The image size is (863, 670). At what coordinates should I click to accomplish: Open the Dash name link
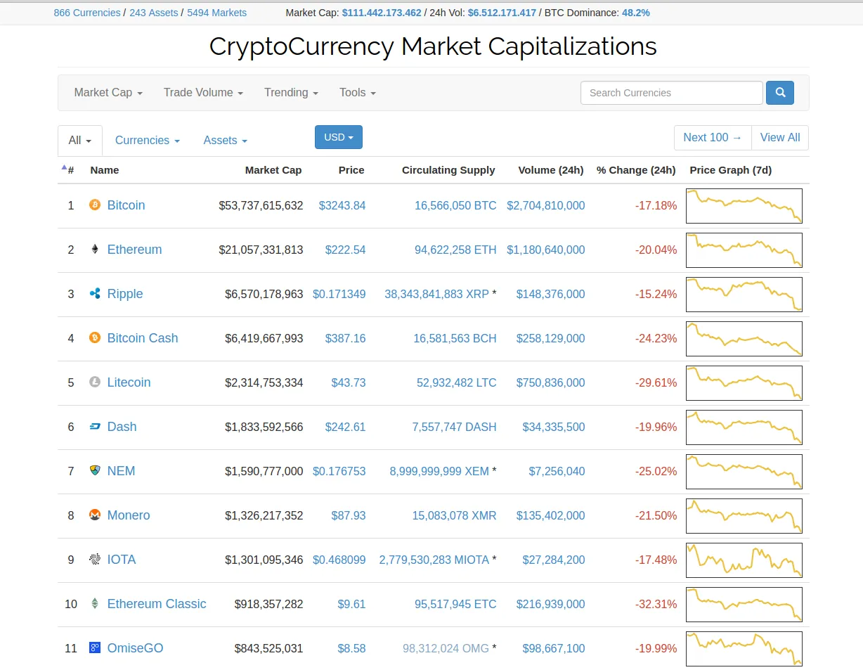tap(122, 427)
